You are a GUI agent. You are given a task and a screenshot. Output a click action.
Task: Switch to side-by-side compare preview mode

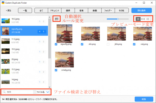pyautogui.click(x=143, y=19)
